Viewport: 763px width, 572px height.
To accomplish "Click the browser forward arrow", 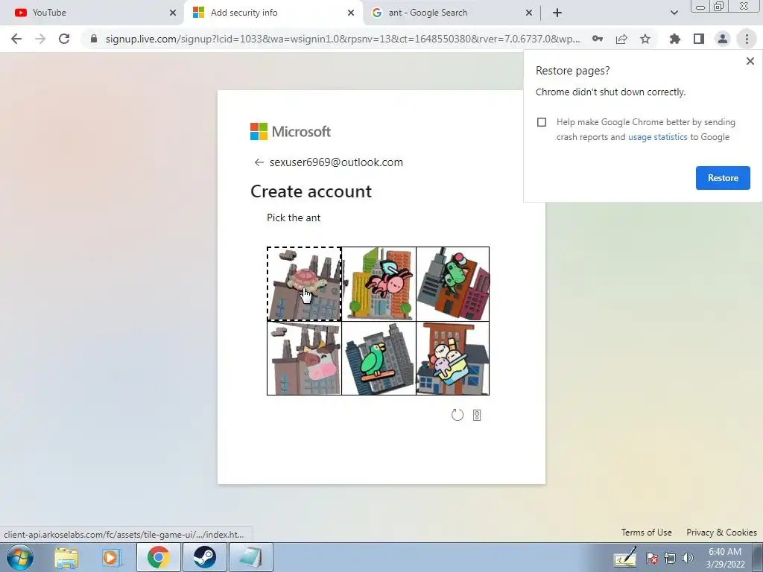I will [40, 39].
